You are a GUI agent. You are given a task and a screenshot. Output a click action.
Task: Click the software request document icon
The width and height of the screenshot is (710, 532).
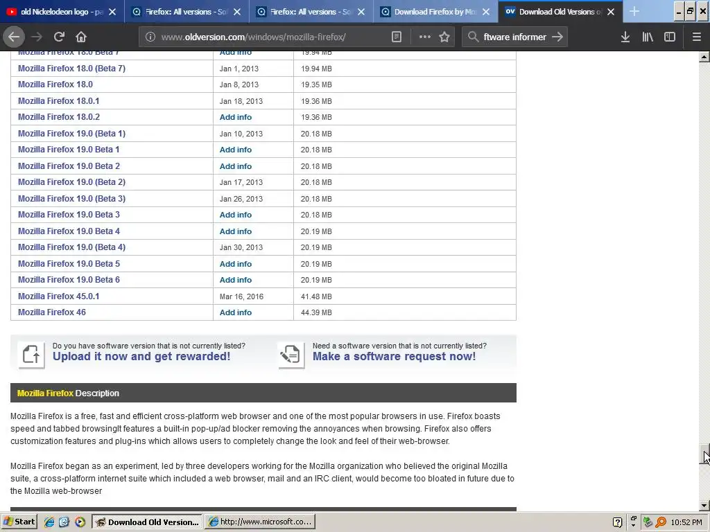point(291,354)
